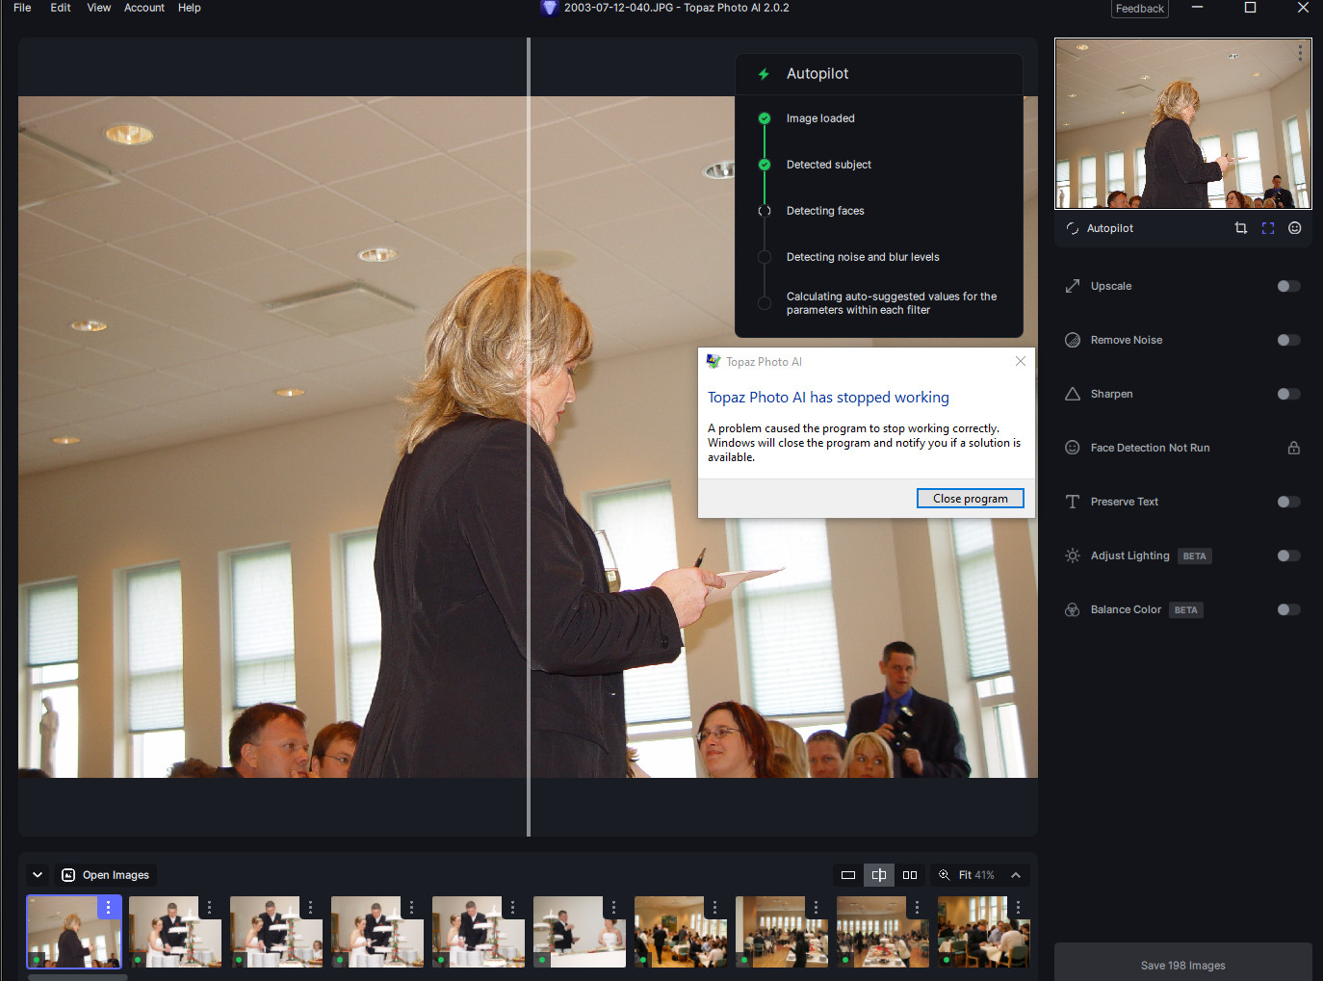Click the face selection smiley icon
This screenshot has height=981, width=1323.
(x=1295, y=228)
